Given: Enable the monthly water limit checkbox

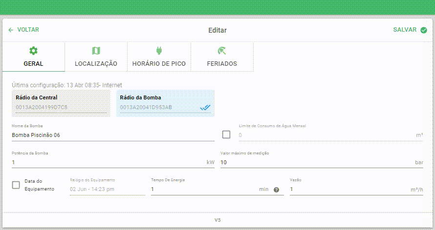Looking at the screenshot, I should pos(226,134).
